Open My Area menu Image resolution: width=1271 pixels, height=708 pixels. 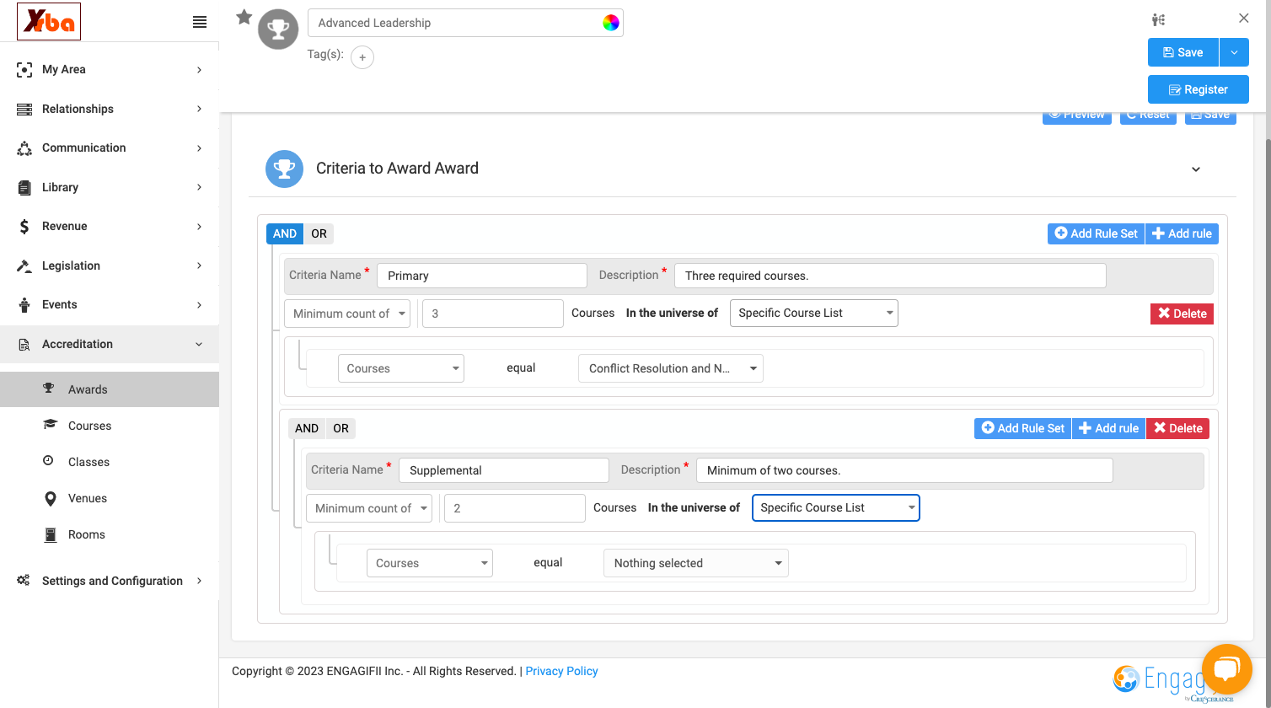click(110, 69)
